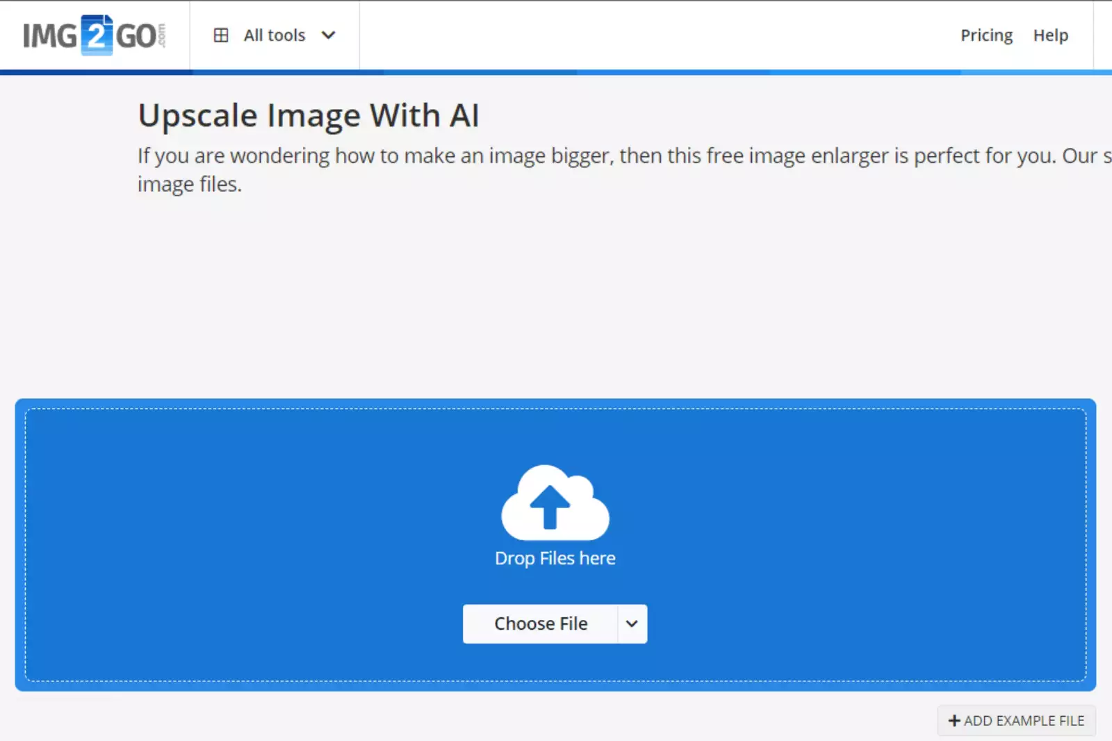The image size is (1112, 741).
Task: Open the Help page
Action: [1050, 35]
